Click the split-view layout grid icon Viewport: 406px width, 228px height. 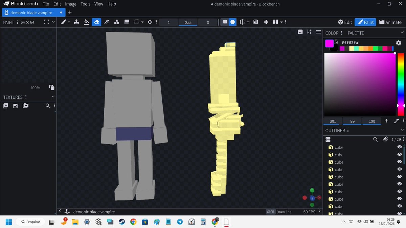point(275,22)
